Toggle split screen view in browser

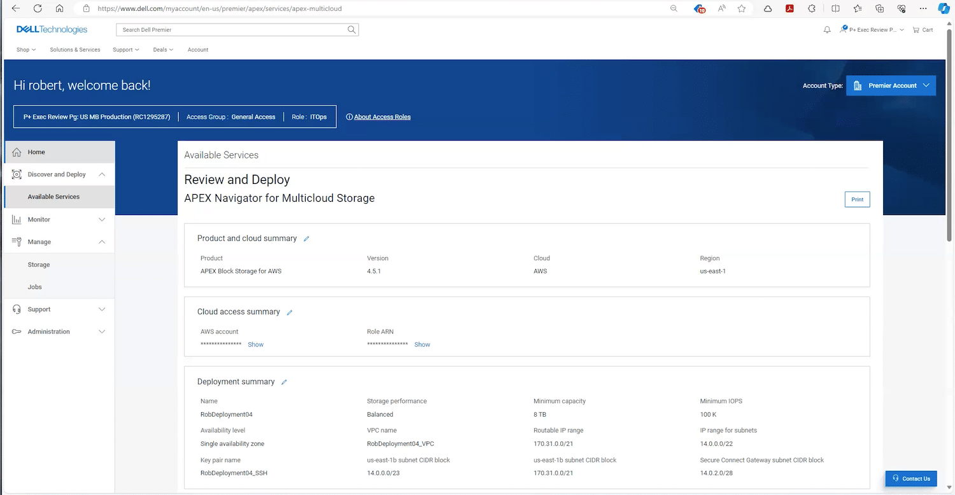[x=835, y=9]
